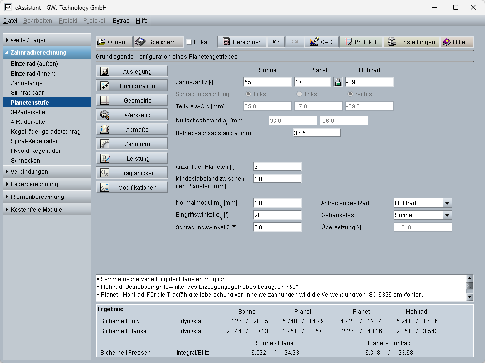Screen dimensions: 485x363
Task: Open the Tragfähigkeit section button
Action: tap(132, 173)
